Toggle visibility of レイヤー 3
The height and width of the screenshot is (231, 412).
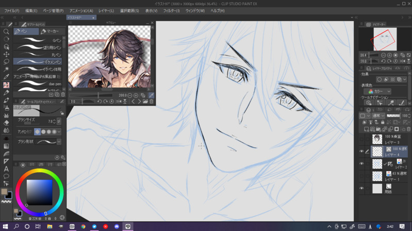point(361,139)
